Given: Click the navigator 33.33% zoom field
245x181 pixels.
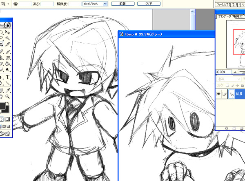Looking at the screenshot, I should 223,72.
